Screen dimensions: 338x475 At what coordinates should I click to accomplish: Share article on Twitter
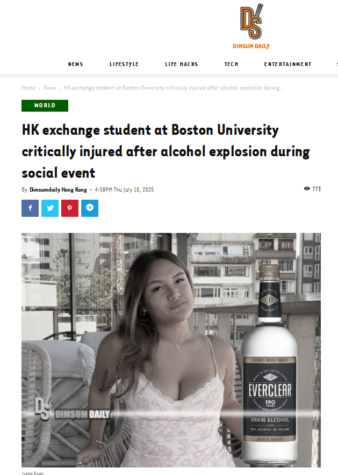(50, 208)
